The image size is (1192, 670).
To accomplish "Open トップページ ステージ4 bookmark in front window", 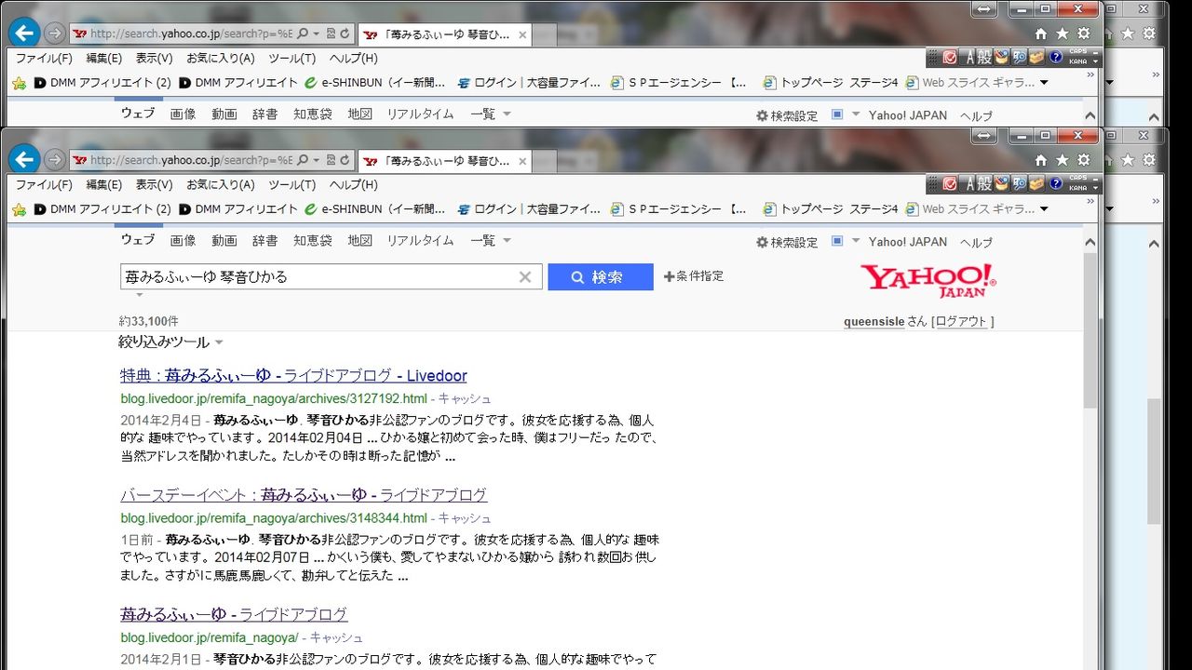I will coord(831,209).
